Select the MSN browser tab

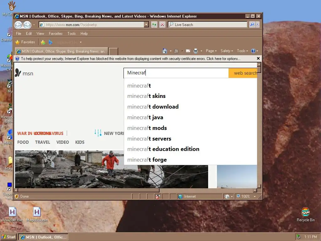pos(61,51)
